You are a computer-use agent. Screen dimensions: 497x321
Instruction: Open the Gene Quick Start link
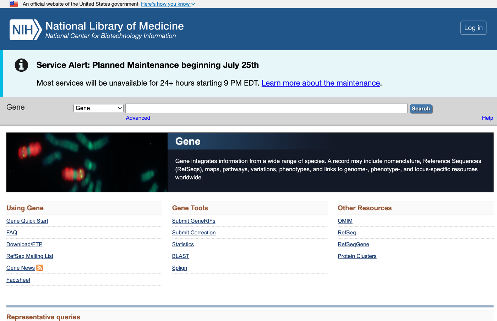27,221
